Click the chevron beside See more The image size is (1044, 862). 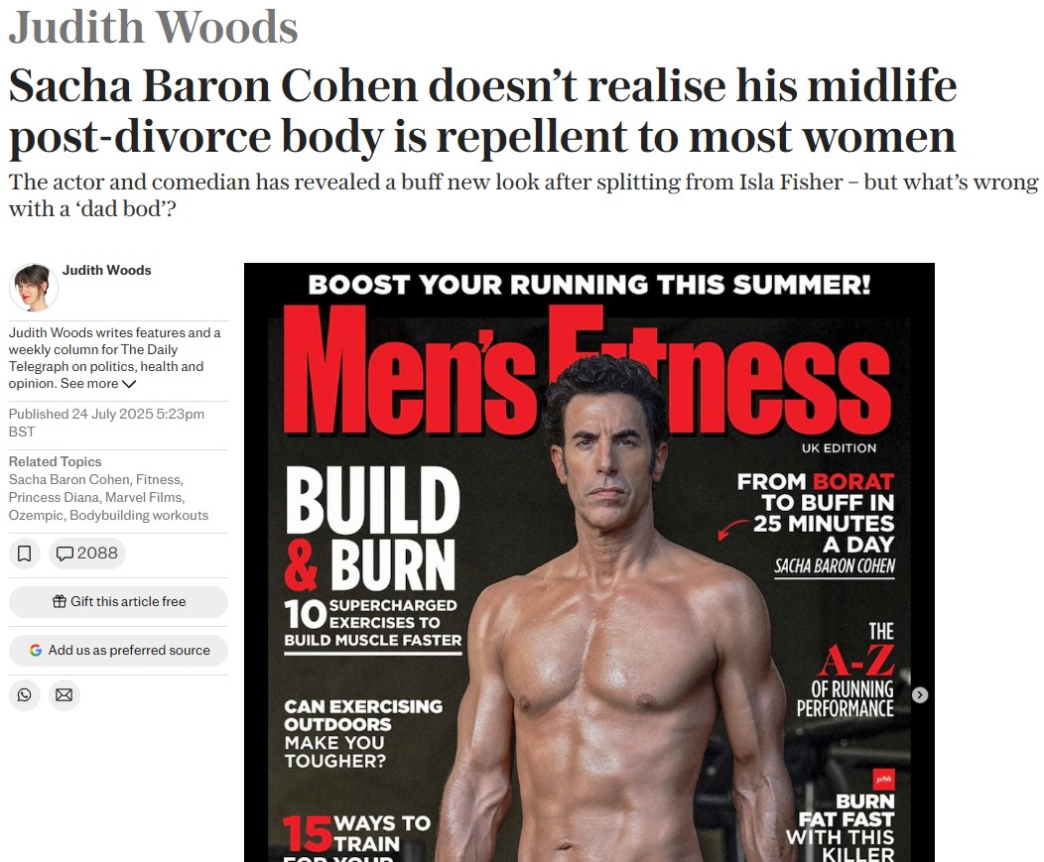point(129,384)
